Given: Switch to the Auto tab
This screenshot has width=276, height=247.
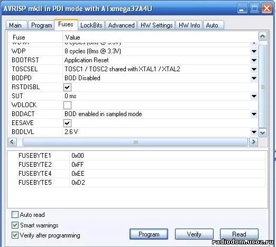Looking at the screenshot, I should (x=214, y=25).
